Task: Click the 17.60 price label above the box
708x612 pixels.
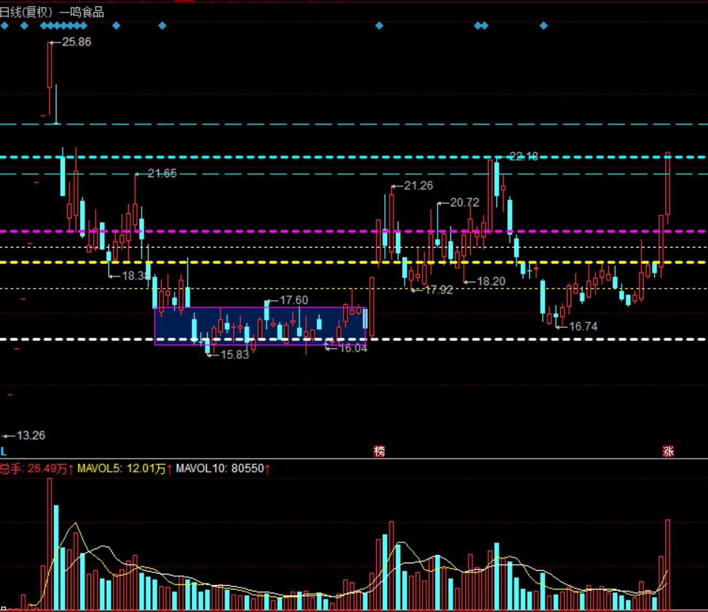Action: click(x=294, y=300)
